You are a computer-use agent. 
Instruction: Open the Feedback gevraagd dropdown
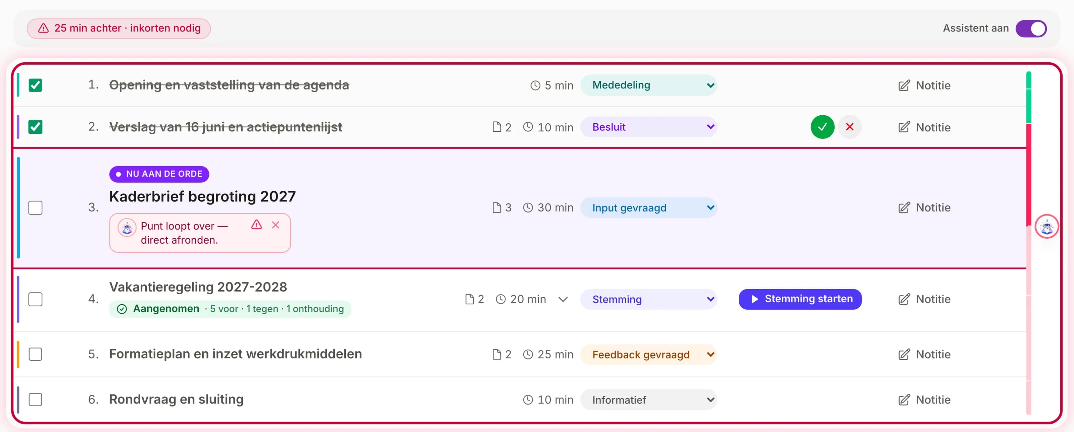pos(648,354)
